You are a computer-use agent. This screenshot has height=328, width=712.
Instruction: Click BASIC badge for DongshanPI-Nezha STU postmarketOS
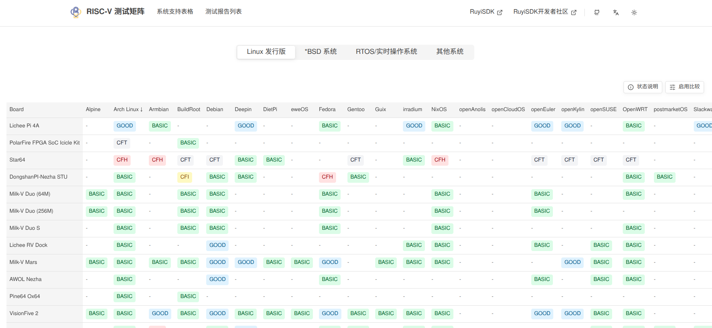pos(665,177)
